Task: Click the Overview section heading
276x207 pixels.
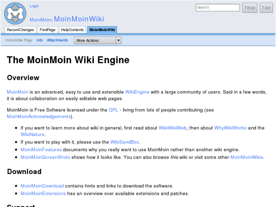Action: pyautogui.click(x=23, y=78)
